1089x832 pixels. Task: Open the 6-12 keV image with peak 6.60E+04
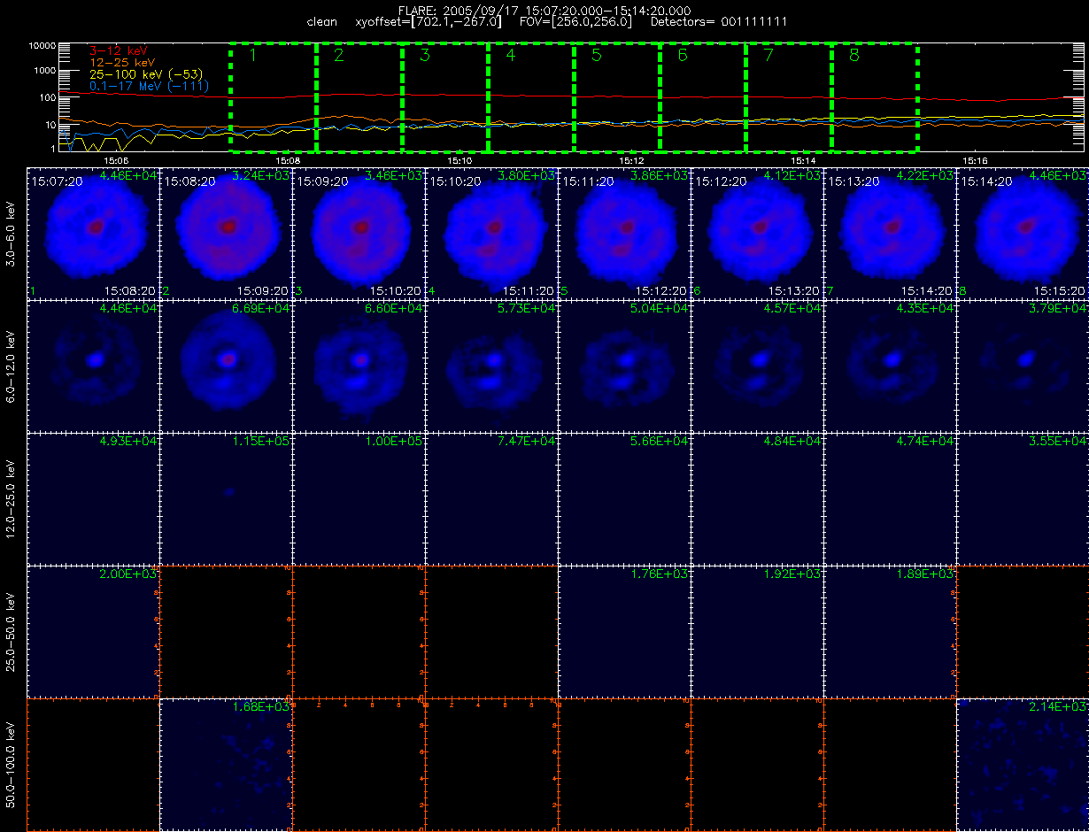click(359, 366)
